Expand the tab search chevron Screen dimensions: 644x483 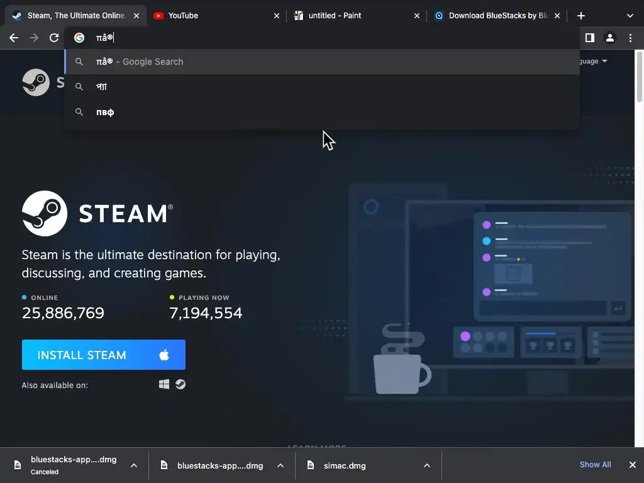pyautogui.click(x=630, y=16)
